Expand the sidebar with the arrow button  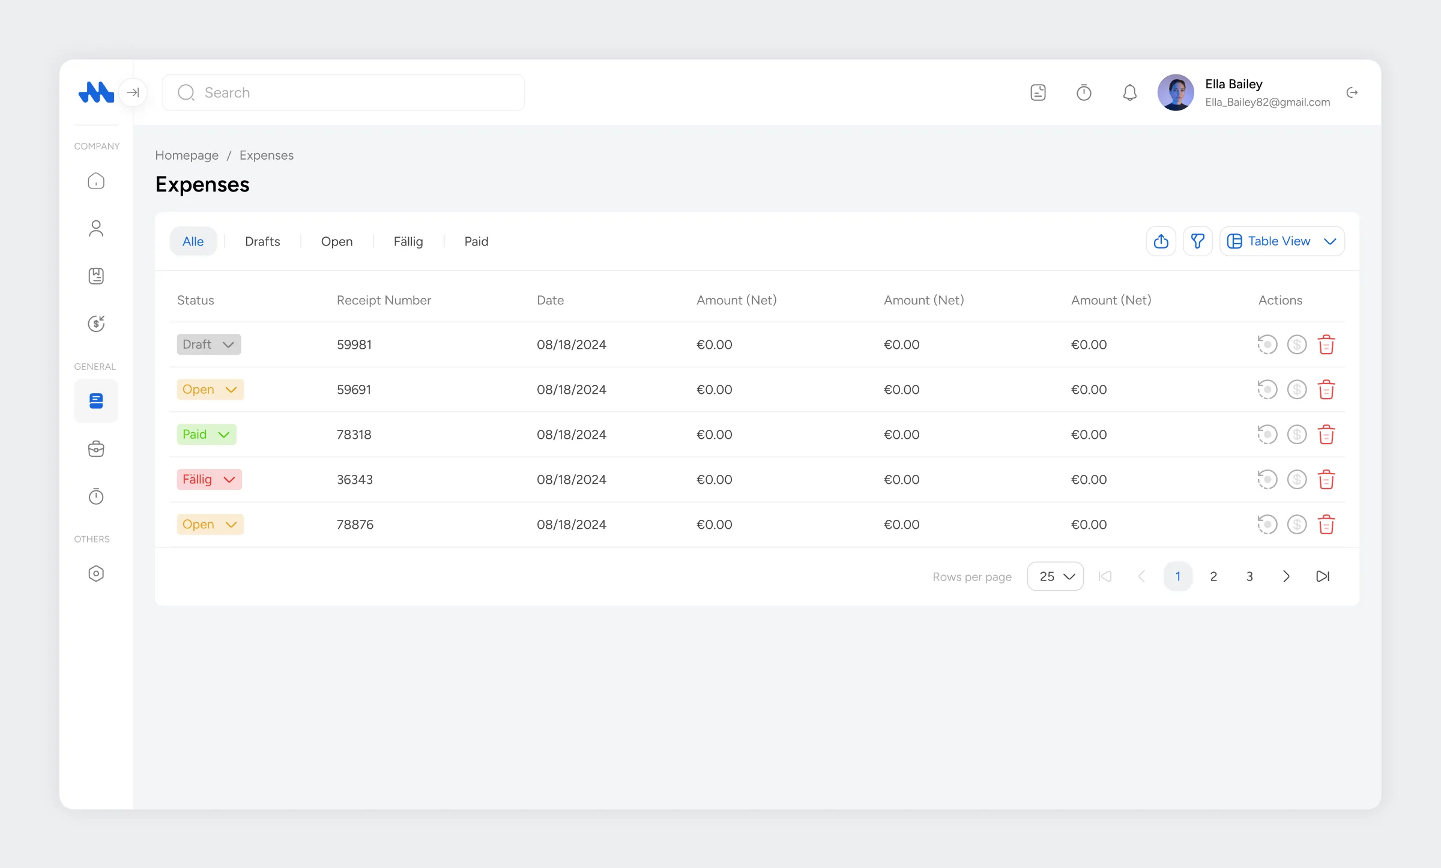(x=133, y=92)
